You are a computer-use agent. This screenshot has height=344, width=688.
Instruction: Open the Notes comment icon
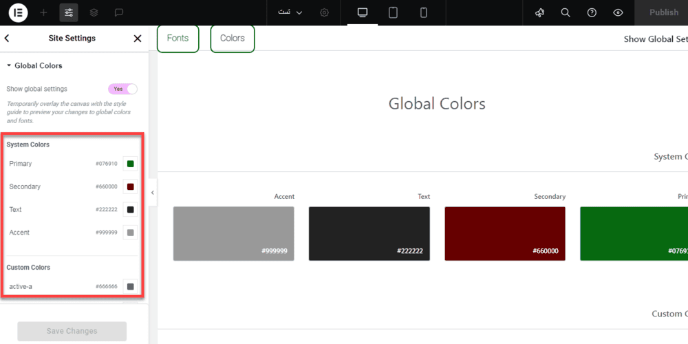point(118,12)
